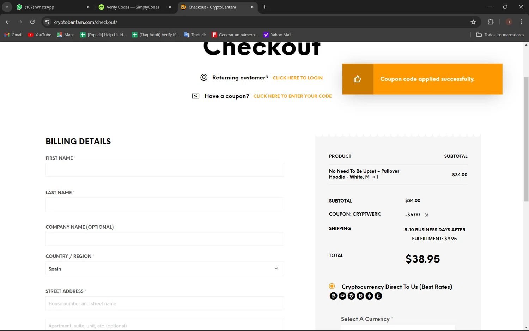Go back to the previous page
This screenshot has height=331, width=529.
pyautogui.click(x=8, y=22)
